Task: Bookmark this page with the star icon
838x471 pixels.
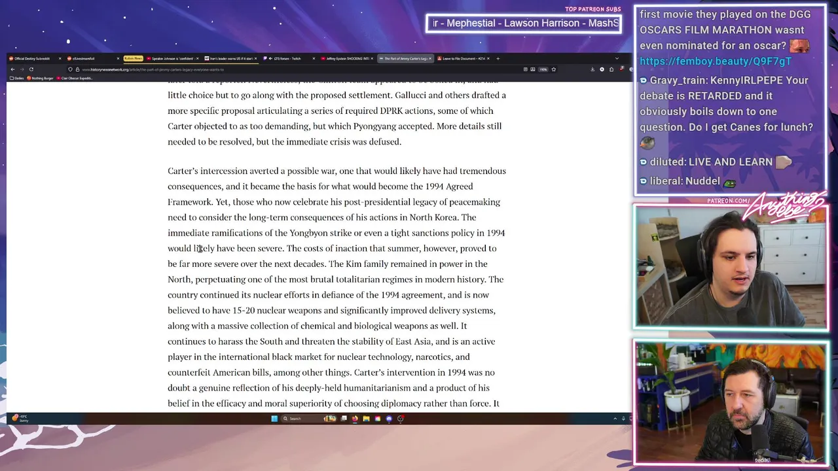Action: click(554, 69)
